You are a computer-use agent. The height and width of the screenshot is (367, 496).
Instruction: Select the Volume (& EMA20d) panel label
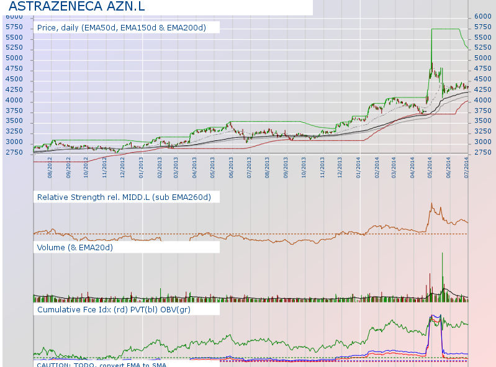[x=75, y=247]
